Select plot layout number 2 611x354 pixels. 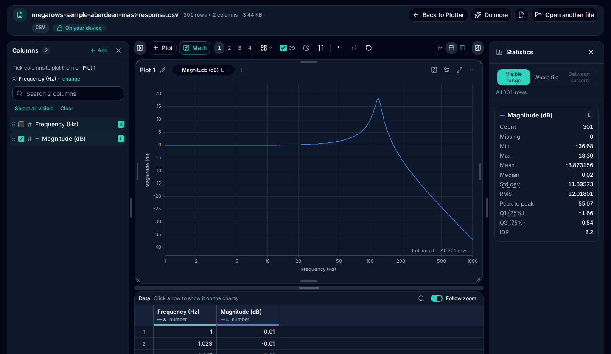pyautogui.click(x=230, y=48)
